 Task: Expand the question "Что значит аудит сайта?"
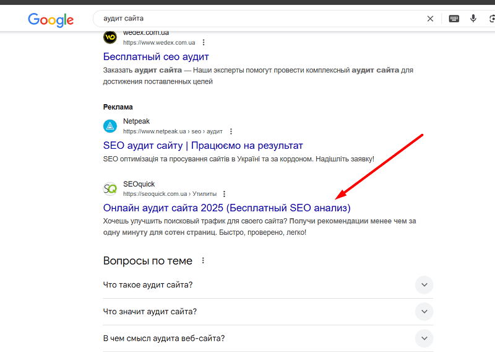coord(268,312)
